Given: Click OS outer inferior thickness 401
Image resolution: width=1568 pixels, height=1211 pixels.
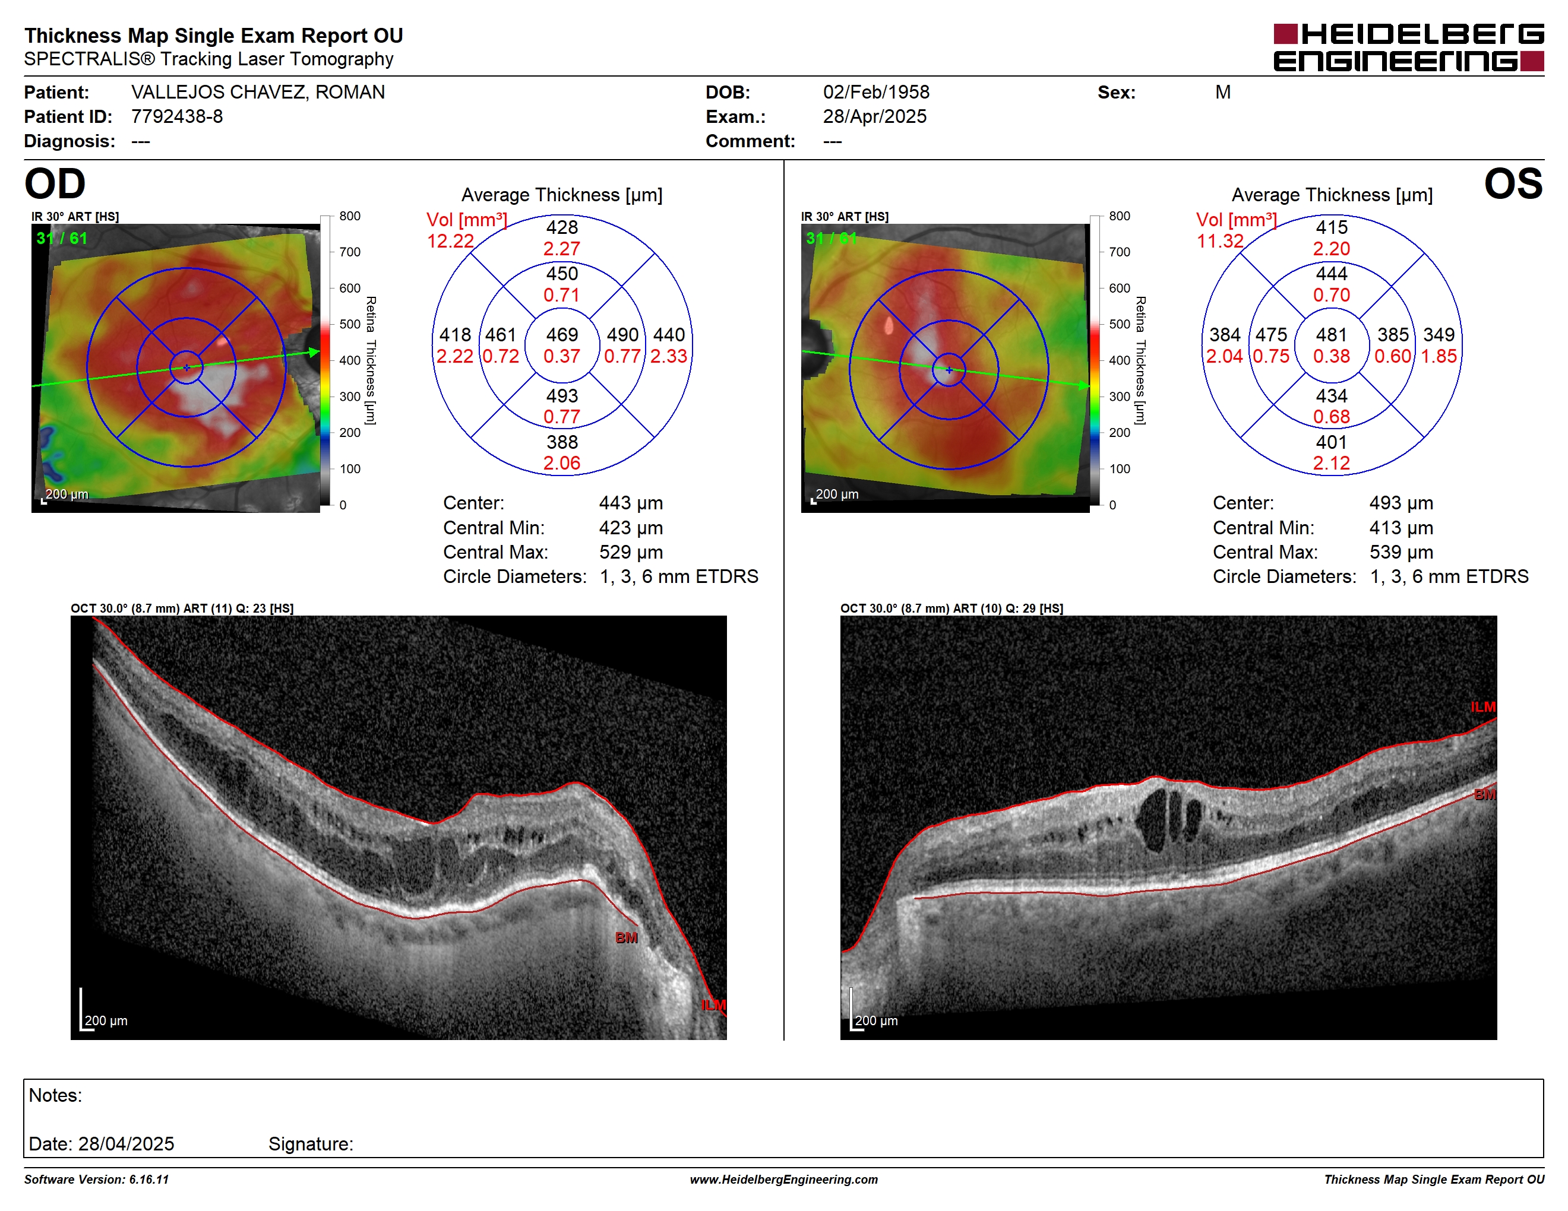Looking at the screenshot, I should click(x=1331, y=443).
